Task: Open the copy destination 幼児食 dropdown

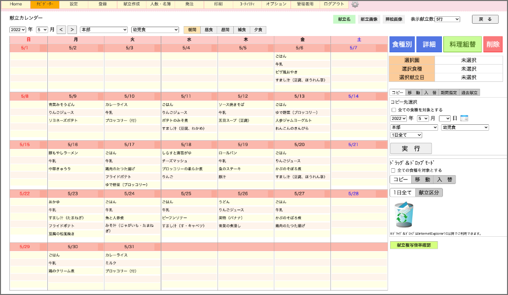Action: 465,127
